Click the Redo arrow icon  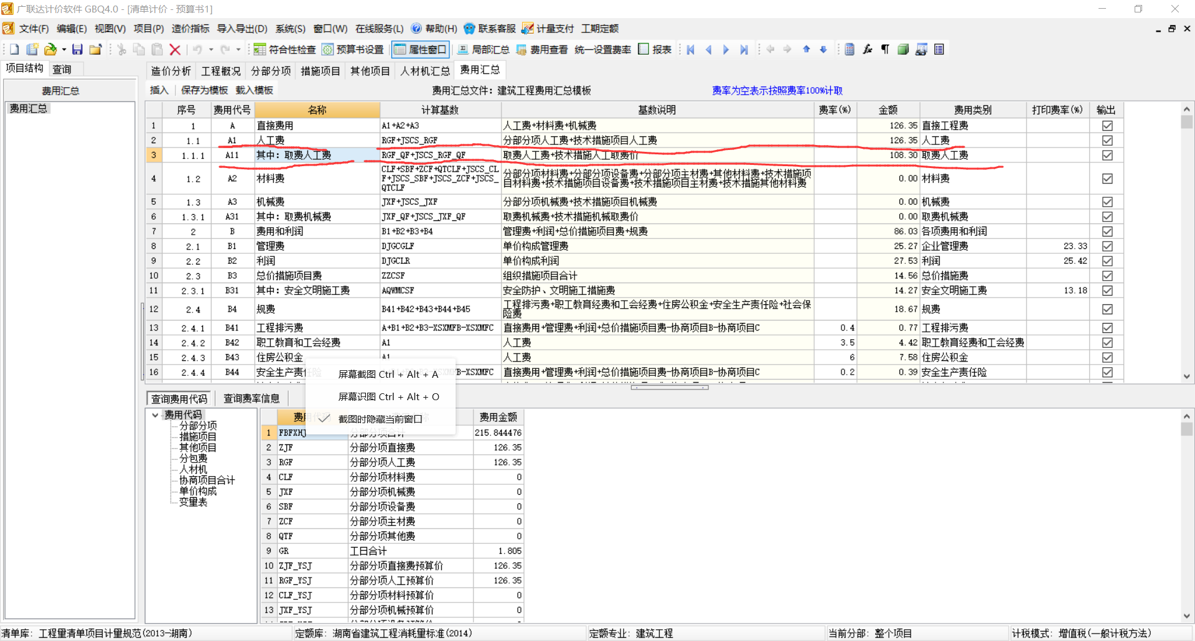pyautogui.click(x=225, y=49)
